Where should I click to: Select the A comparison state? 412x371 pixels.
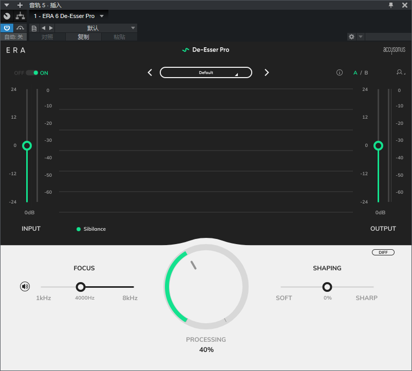click(355, 73)
